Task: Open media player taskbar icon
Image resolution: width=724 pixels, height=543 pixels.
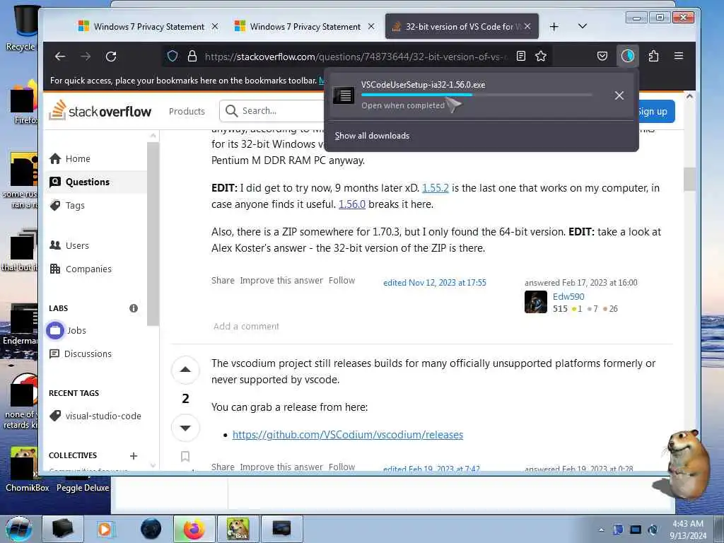Action: 105,529
